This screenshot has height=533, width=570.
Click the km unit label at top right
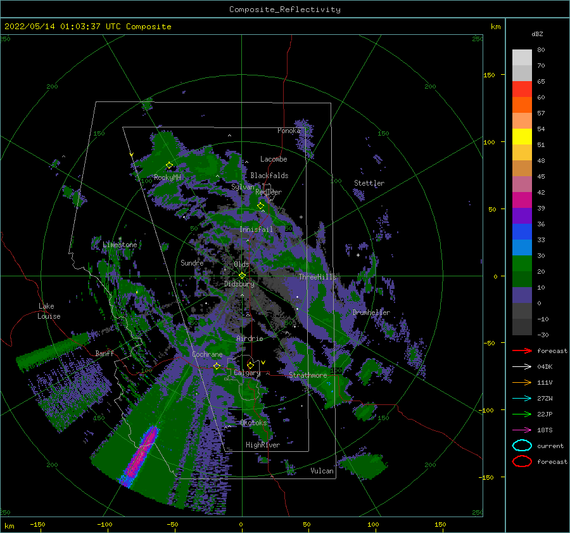pos(495,27)
